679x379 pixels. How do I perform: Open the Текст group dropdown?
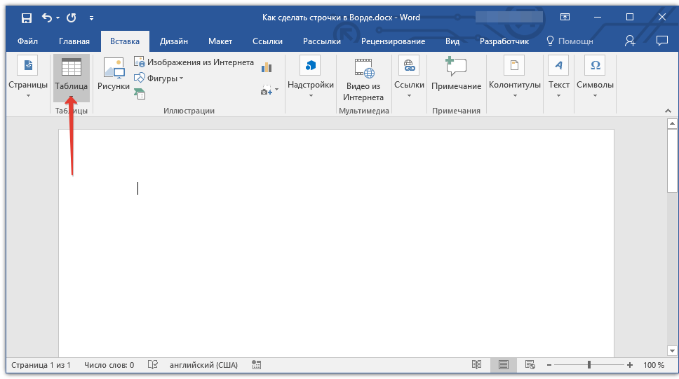pos(558,77)
